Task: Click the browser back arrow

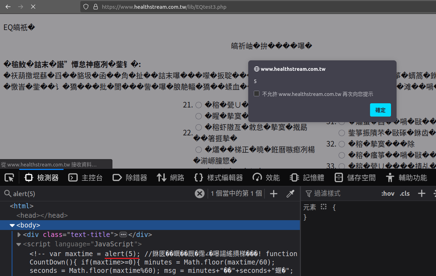Action: point(8,7)
